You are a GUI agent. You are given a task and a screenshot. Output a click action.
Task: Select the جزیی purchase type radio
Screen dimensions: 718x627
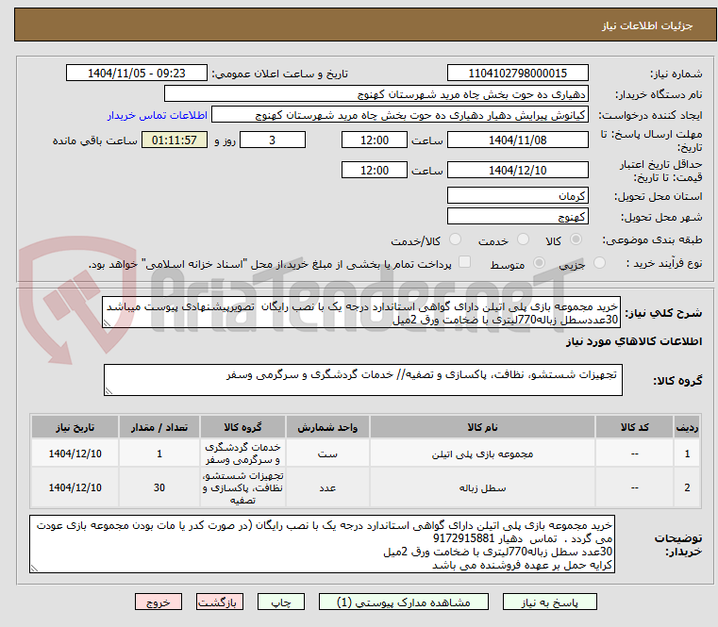tap(599, 263)
